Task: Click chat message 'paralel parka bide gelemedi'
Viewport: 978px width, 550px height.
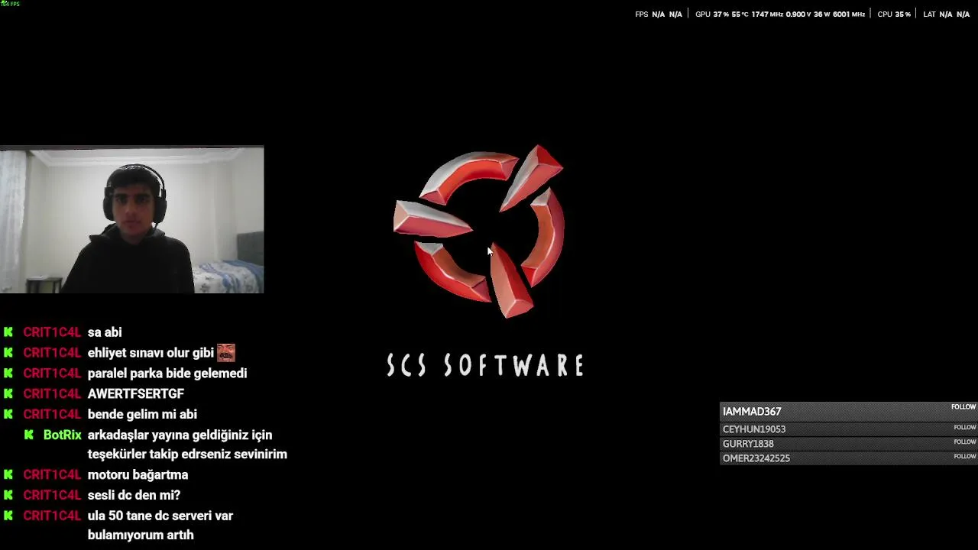Action: coord(167,374)
